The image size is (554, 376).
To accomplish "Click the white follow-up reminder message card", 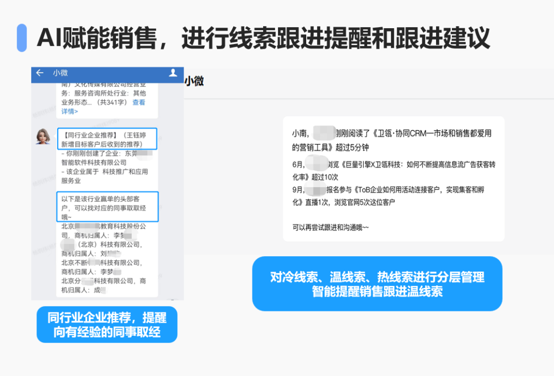I will click(393, 179).
